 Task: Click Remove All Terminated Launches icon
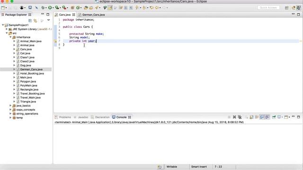tap(240, 117)
